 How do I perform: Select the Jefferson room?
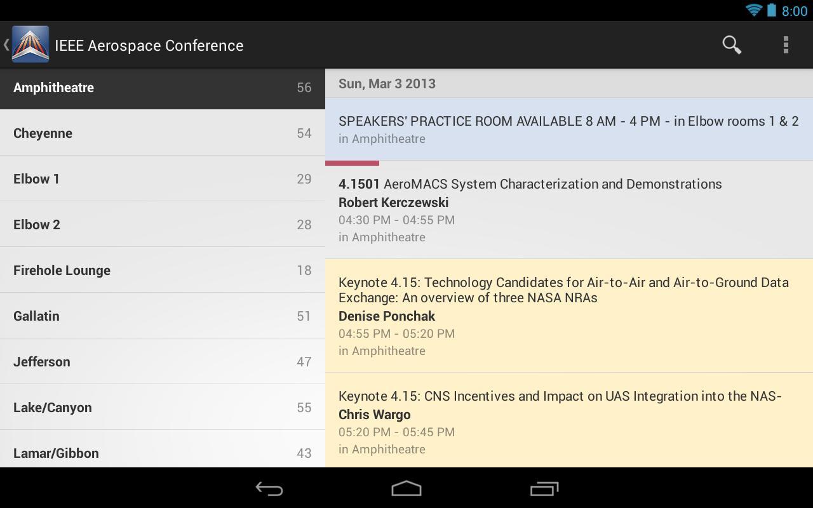[163, 361]
